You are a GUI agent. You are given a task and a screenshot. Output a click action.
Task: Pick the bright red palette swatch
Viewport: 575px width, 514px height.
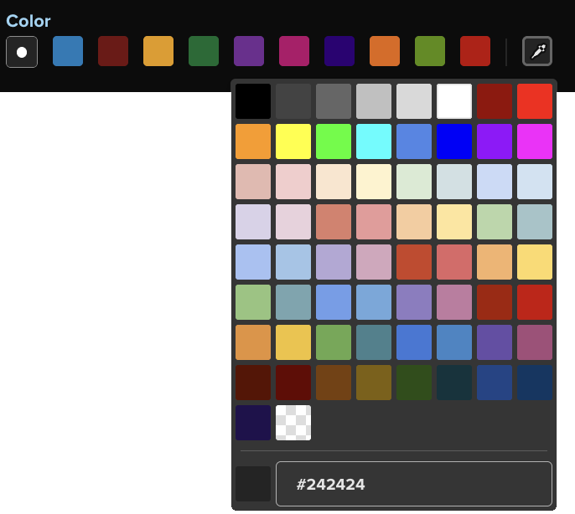(535, 101)
